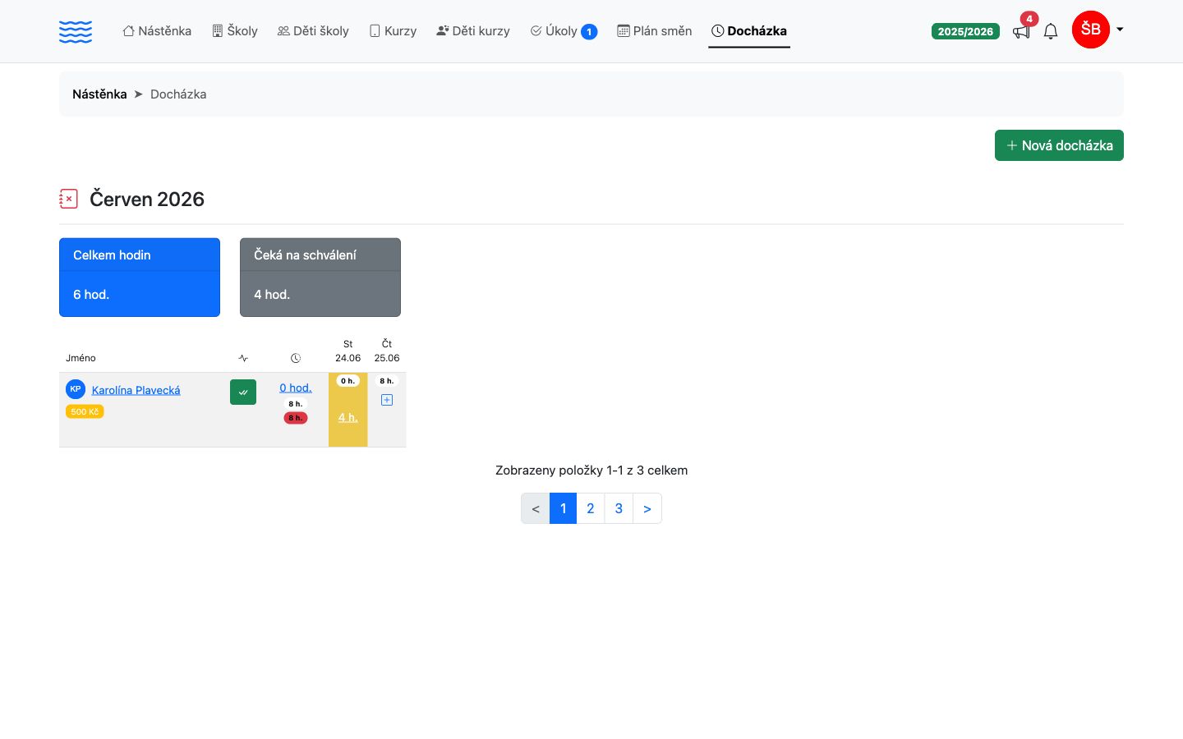Go to next page with > arrow
The width and height of the screenshot is (1183, 739).
tap(647, 508)
